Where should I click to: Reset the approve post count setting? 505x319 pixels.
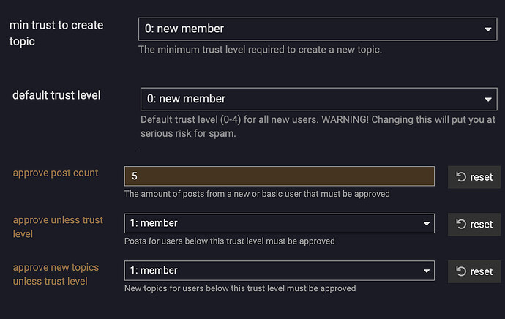coord(474,177)
